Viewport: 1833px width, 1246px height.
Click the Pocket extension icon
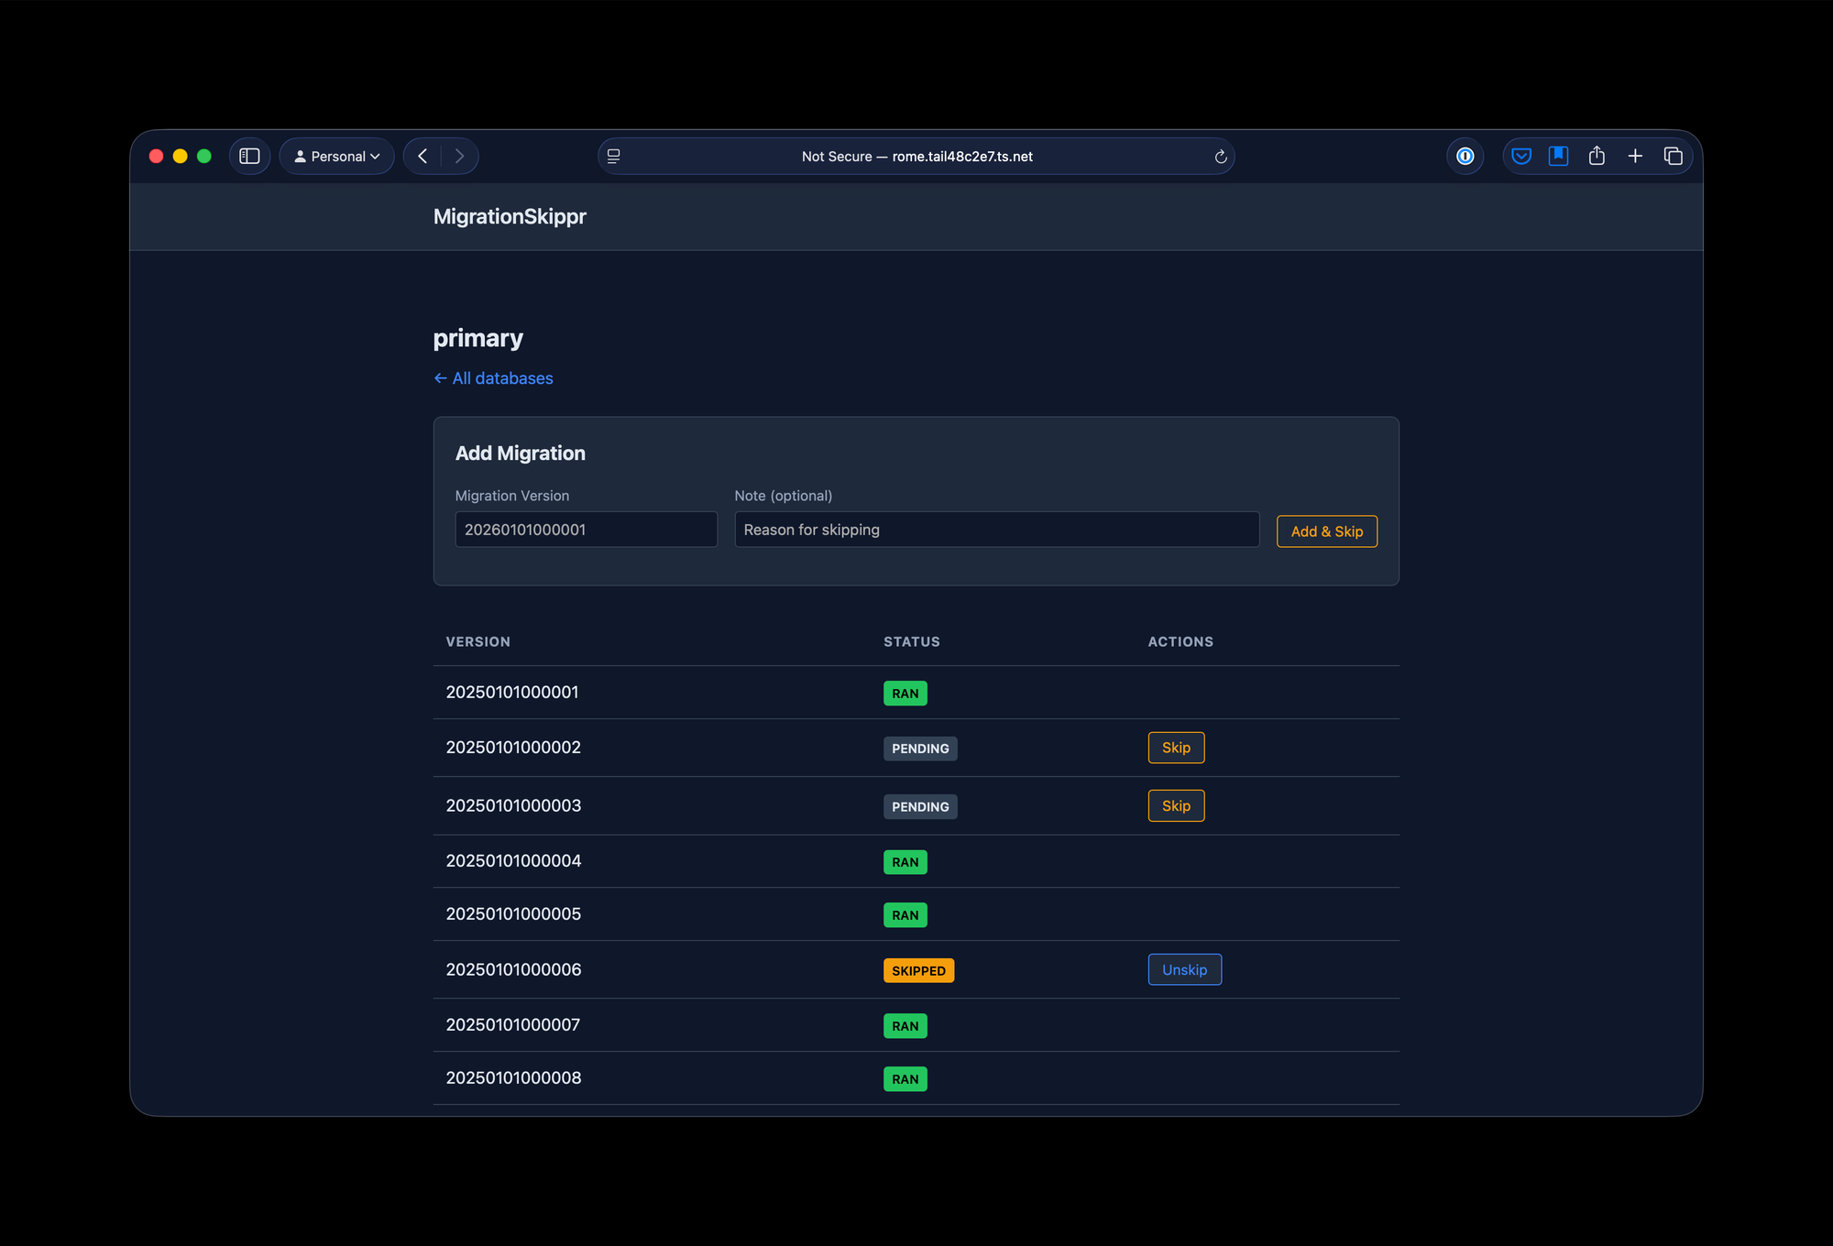coord(1521,157)
